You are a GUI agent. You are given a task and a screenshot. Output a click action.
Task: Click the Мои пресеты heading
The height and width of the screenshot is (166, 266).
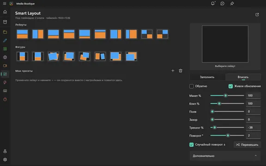[24, 71]
